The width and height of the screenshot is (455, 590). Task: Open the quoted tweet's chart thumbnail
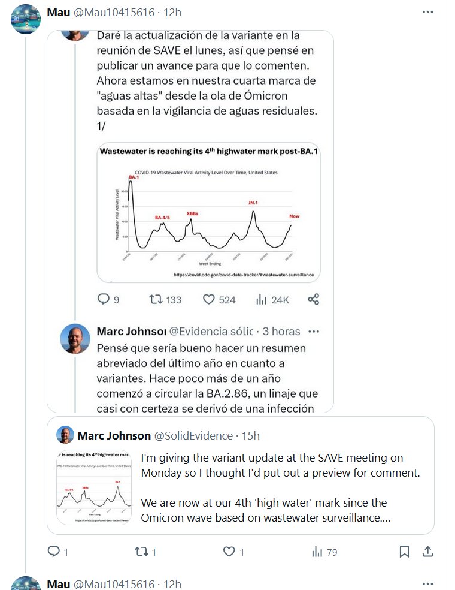[x=94, y=487]
